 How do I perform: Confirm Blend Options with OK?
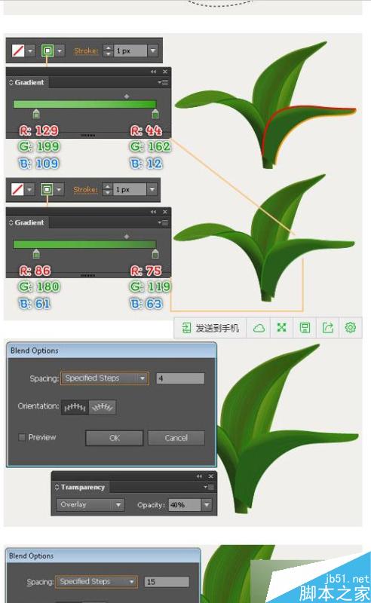click(x=115, y=438)
